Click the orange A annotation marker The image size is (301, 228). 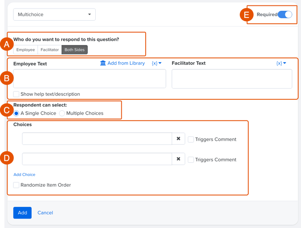(6, 44)
